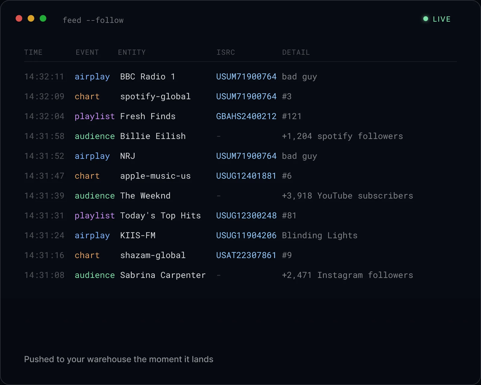This screenshot has height=385, width=481.
Task: Select timestamp 14:31:16
Action: (x=44, y=255)
